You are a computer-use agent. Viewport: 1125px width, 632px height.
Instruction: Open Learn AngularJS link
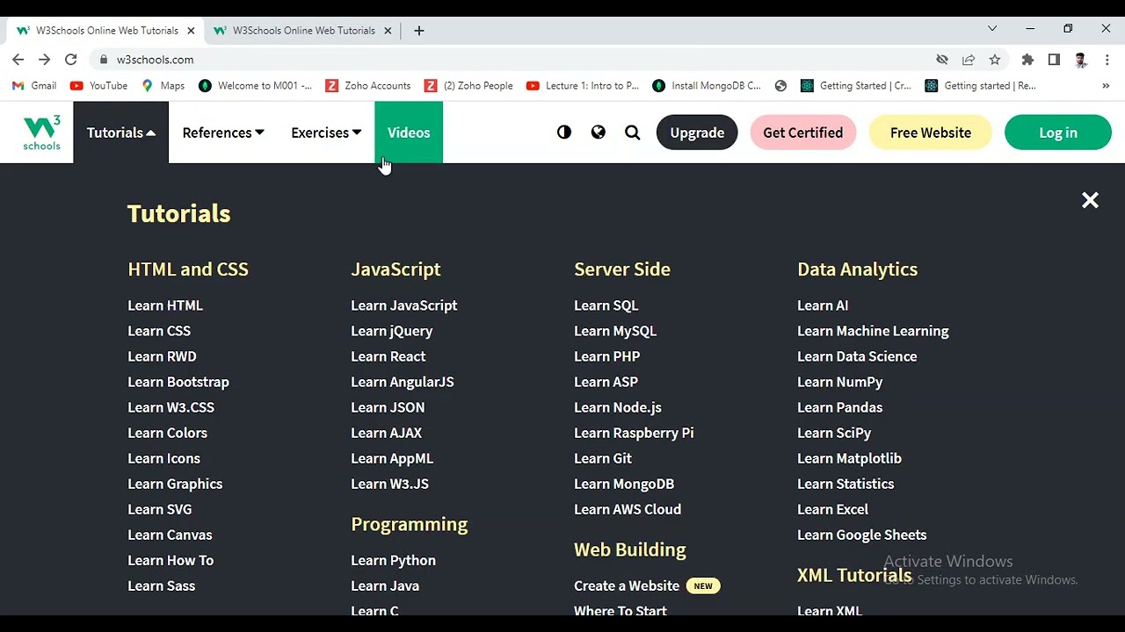click(x=403, y=382)
